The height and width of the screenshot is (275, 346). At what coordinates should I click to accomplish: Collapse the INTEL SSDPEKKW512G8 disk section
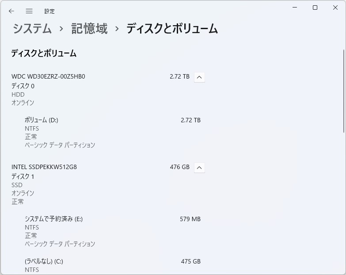click(199, 167)
